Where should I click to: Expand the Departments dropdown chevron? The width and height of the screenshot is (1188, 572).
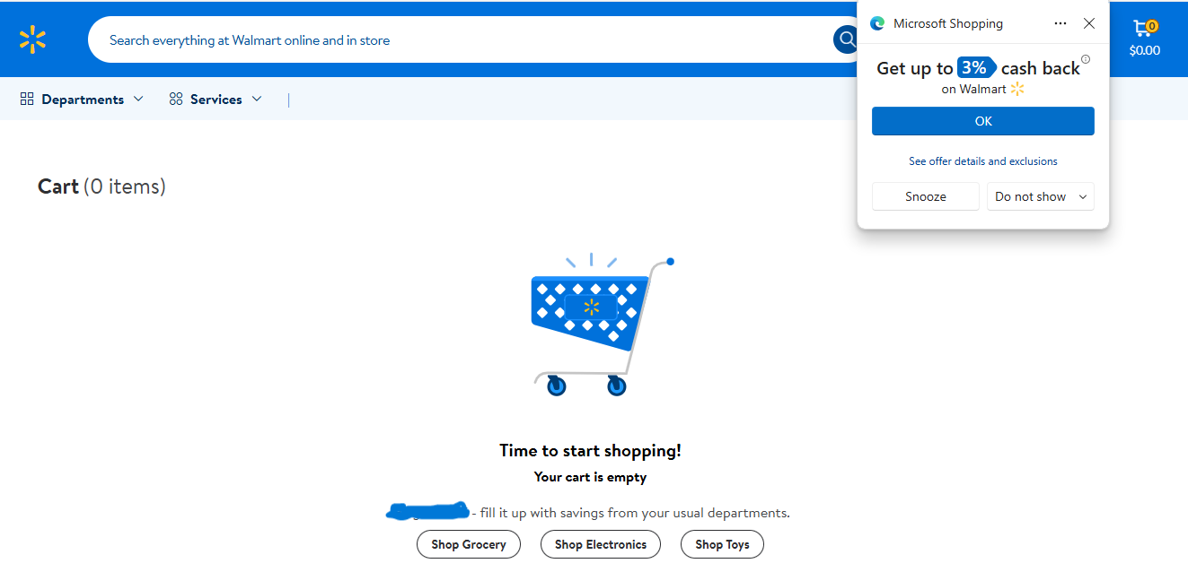[138, 100]
